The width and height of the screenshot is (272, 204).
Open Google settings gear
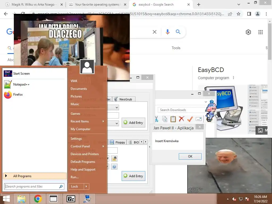(x=248, y=32)
